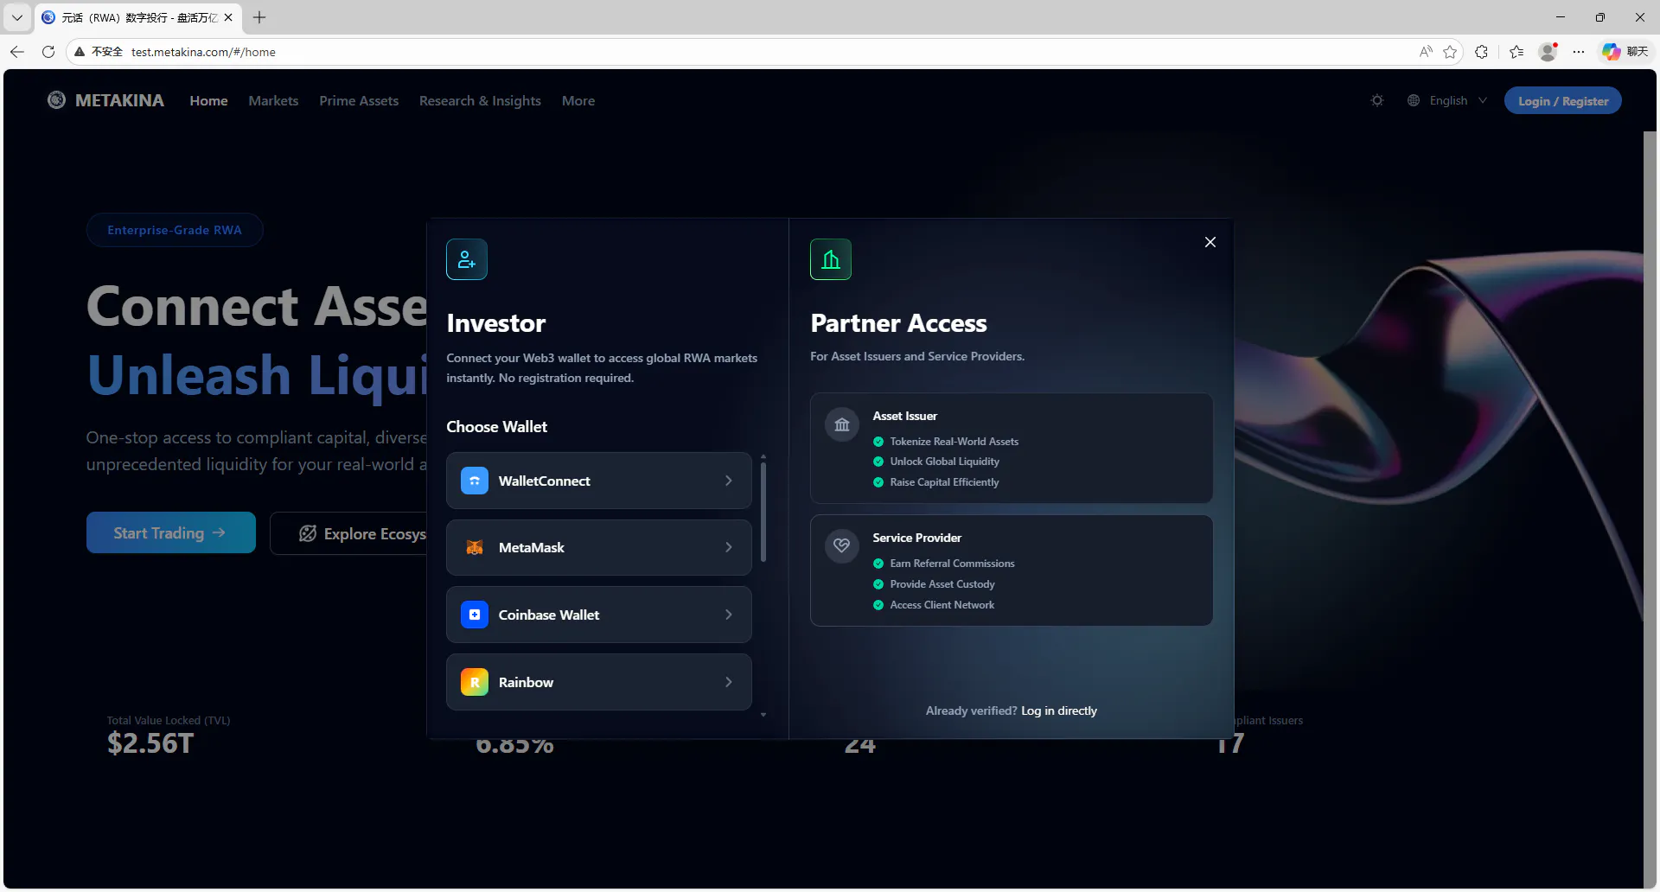Open the browser extensions icon
The width and height of the screenshot is (1660, 892).
1482,52
